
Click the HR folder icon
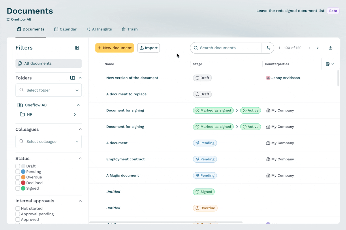(x=22, y=114)
